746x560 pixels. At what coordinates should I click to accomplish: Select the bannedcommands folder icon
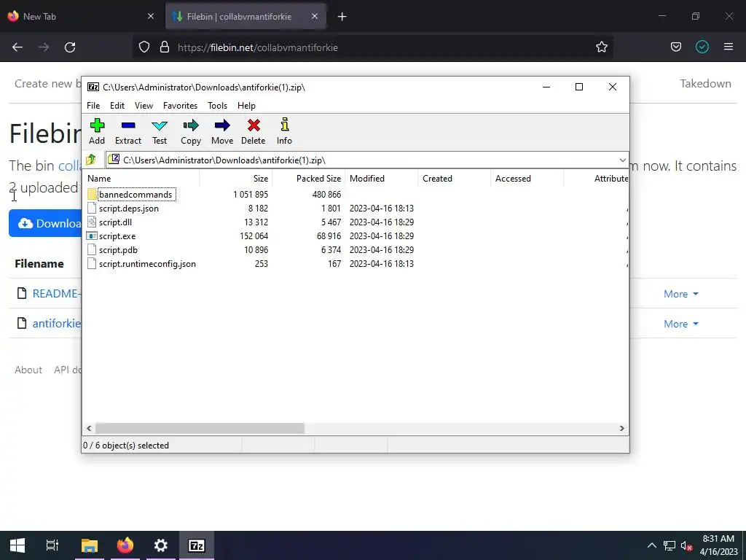pyautogui.click(x=92, y=194)
